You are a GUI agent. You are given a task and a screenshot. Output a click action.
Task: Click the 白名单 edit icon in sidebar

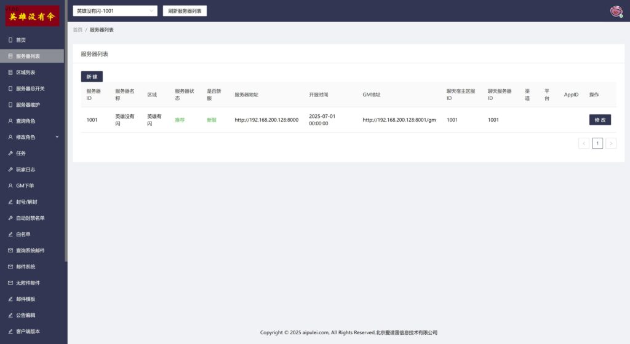(x=10, y=235)
